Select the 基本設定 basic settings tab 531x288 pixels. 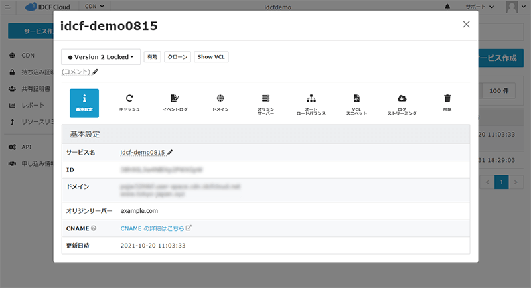point(84,102)
